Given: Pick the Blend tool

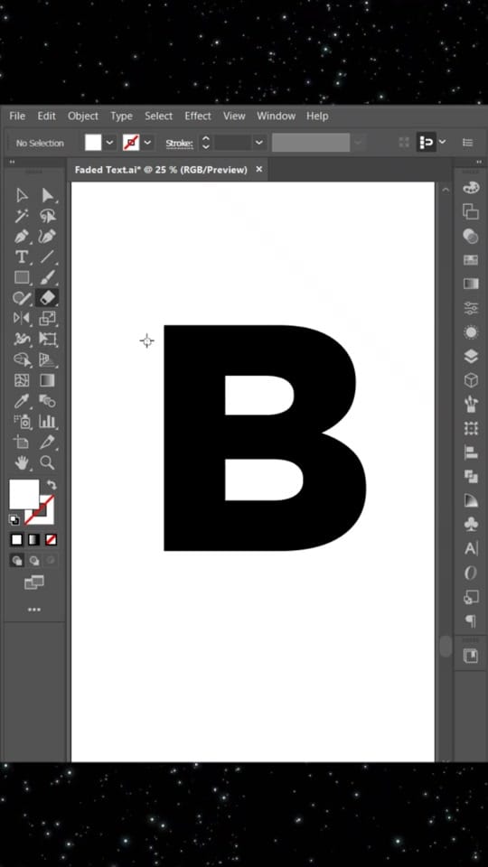Looking at the screenshot, I should coord(48,401).
